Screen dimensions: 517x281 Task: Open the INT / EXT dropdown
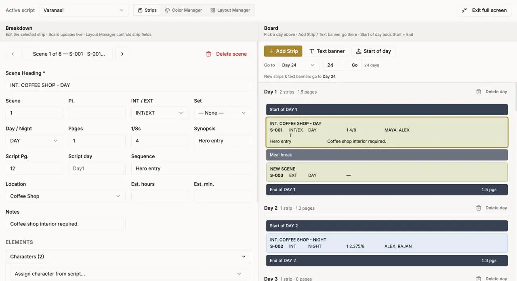pos(160,113)
